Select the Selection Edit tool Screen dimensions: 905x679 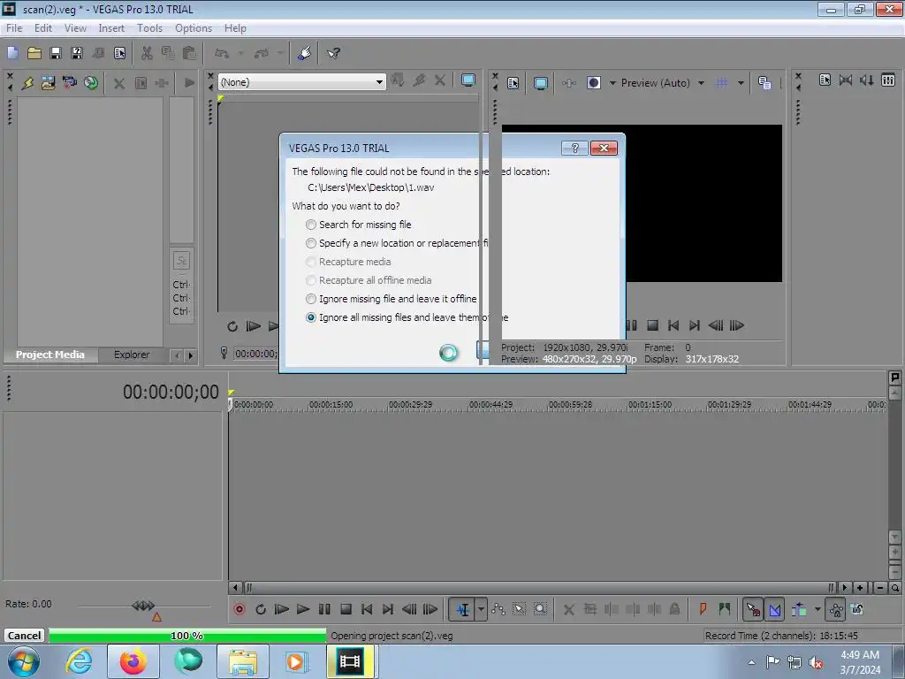coord(519,609)
